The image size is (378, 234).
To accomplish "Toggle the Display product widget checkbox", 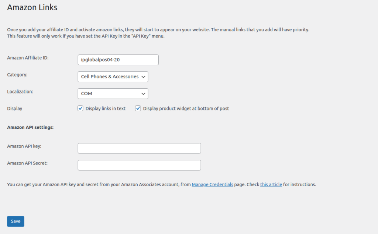I will [x=138, y=109].
